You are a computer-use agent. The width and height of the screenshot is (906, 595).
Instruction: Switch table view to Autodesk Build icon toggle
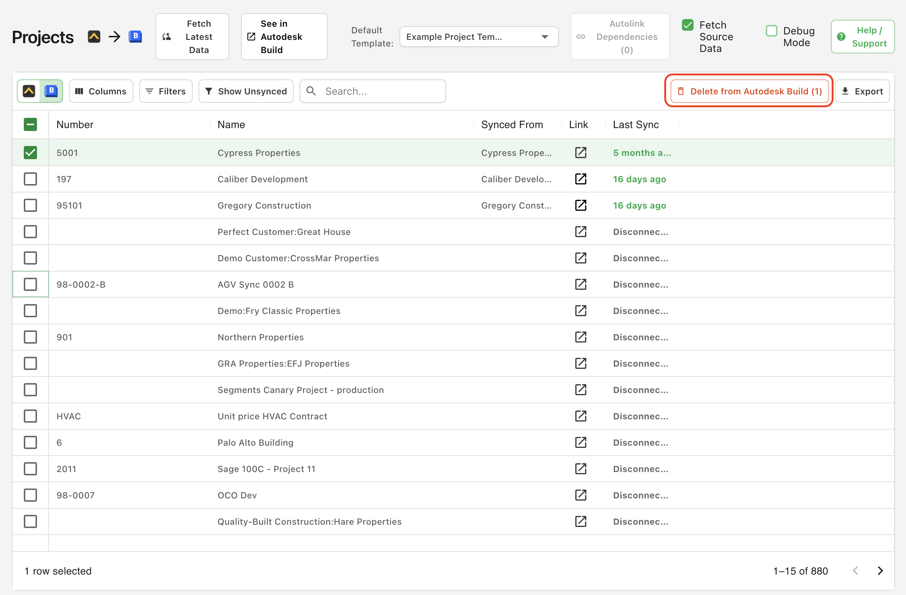tap(51, 91)
